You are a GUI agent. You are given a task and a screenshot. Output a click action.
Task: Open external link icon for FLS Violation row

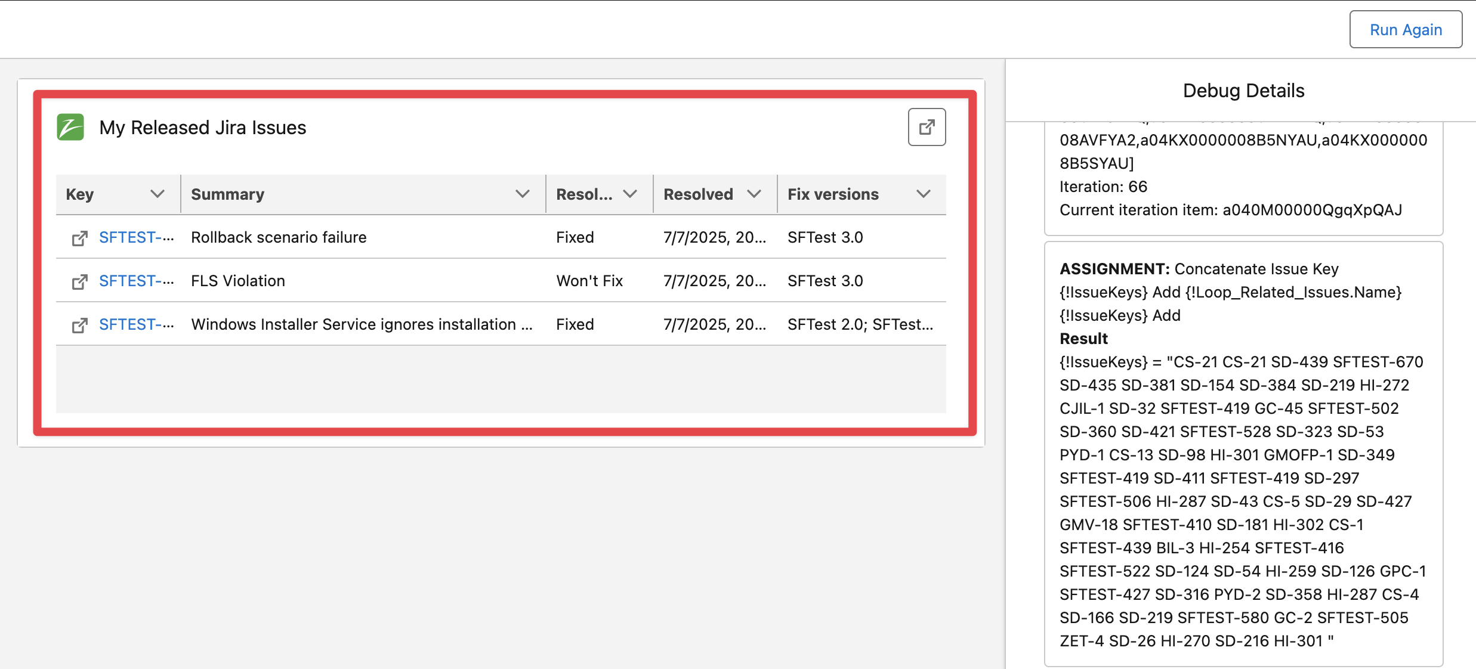point(79,282)
